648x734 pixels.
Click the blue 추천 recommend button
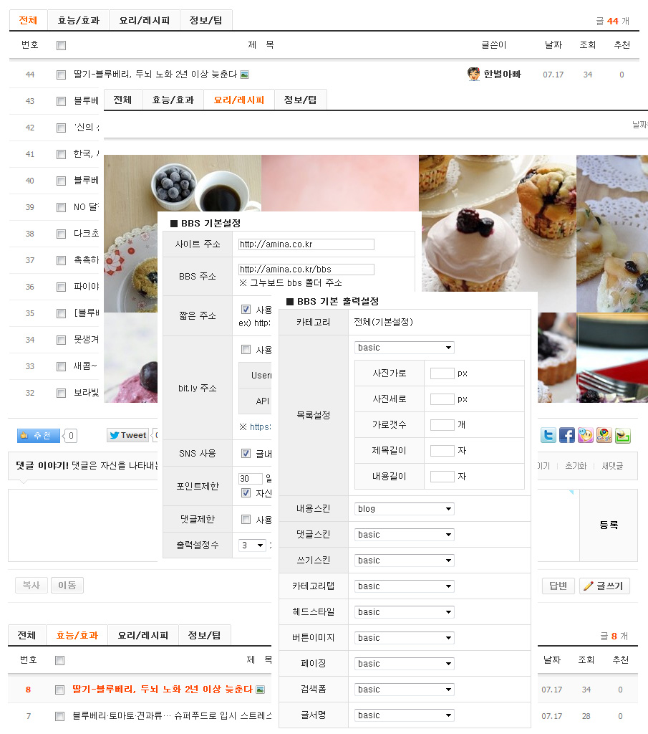(x=39, y=435)
